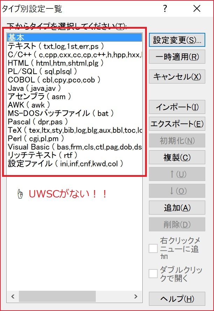Click the list's right scroll arrow
This screenshot has height=311, width=214.
pyautogui.click(x=136, y=296)
